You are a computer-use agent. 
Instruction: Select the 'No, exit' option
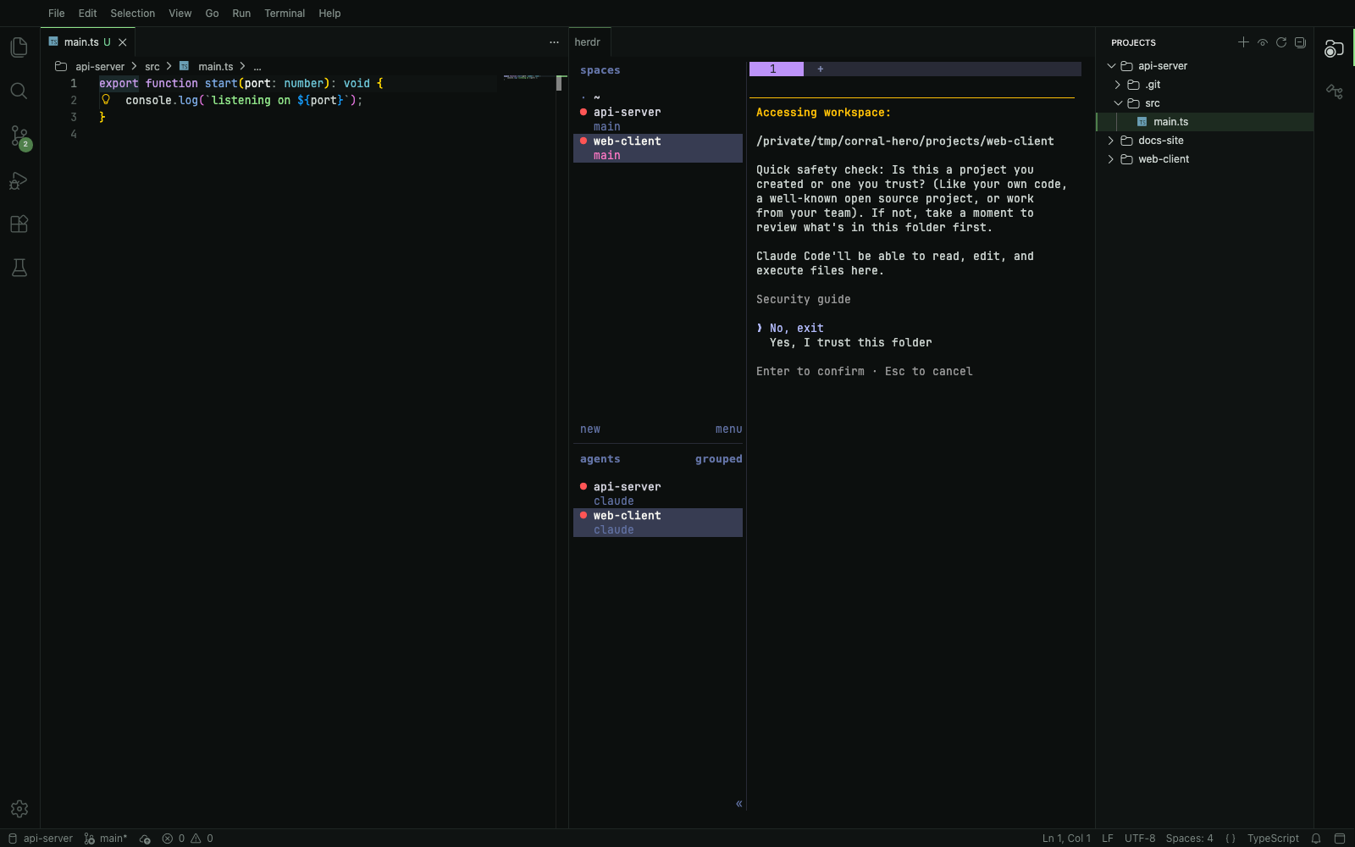tap(796, 329)
